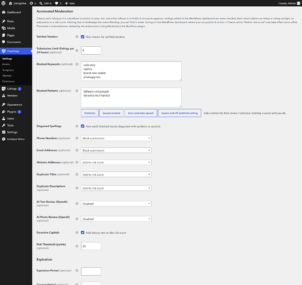The width and height of the screenshot is (302, 285).
Task: Click the WordPress logo icon
Action: (x=3, y=3)
